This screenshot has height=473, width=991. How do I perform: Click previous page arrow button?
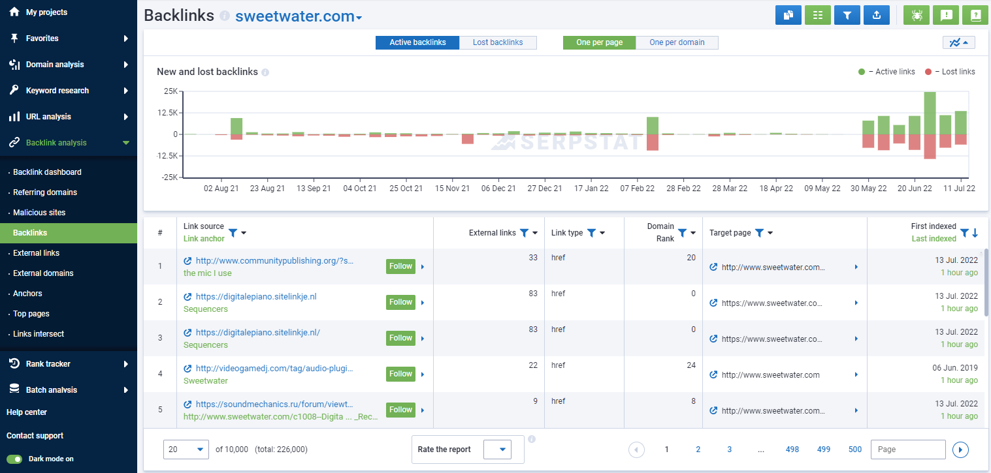click(x=637, y=450)
